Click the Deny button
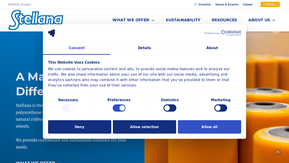 tap(79, 127)
